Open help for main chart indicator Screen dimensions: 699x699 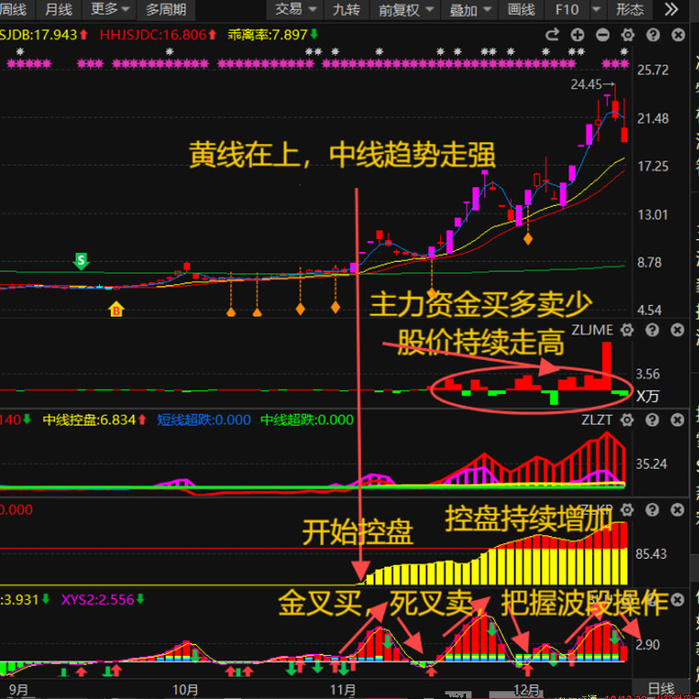tap(653, 35)
